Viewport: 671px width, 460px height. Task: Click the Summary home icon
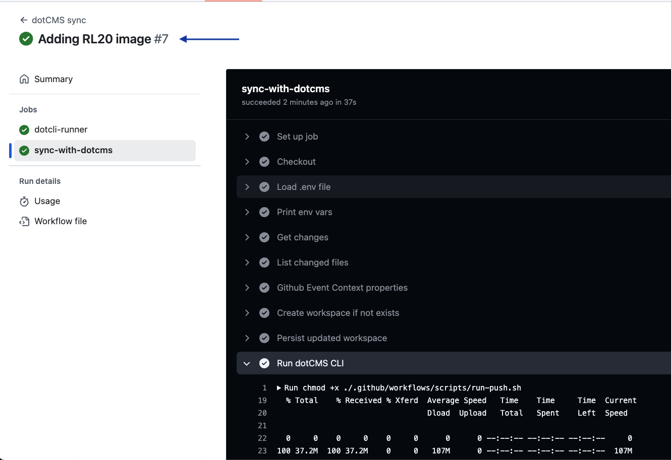pyautogui.click(x=24, y=79)
